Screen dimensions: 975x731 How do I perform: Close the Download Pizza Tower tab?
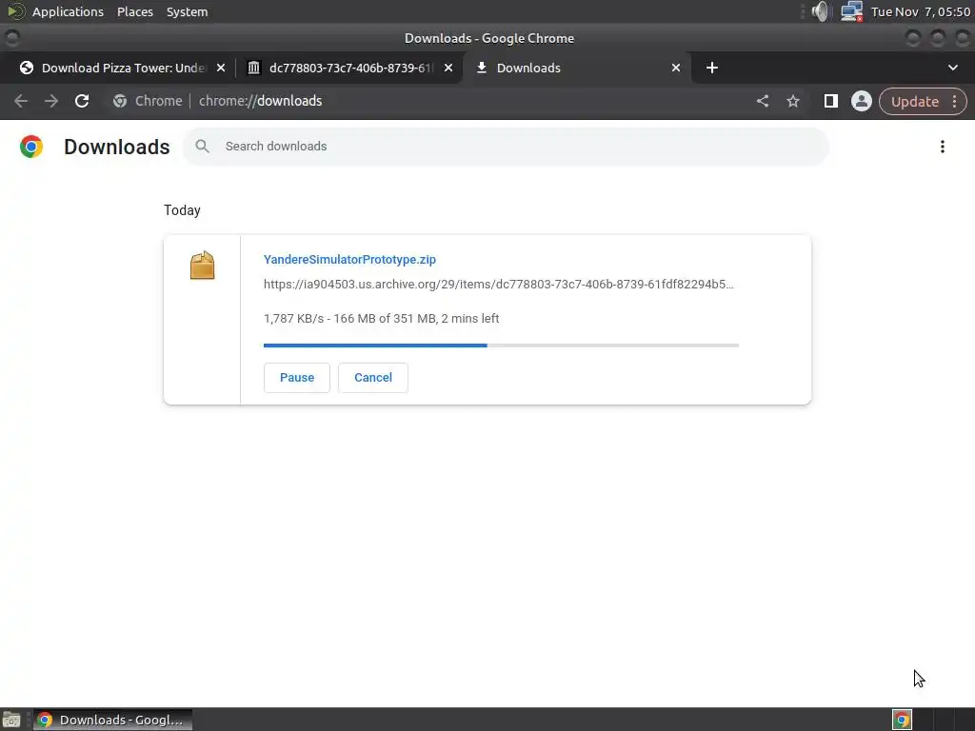(221, 68)
